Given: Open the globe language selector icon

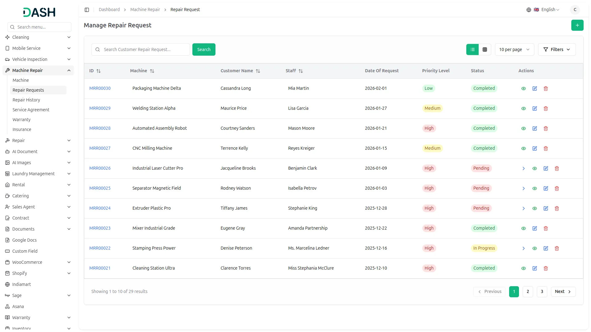Looking at the screenshot, I should (529, 10).
